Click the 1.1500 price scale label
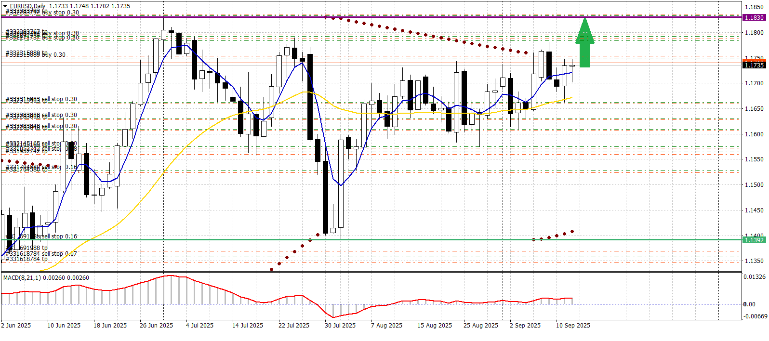The image size is (769, 341). coord(754,185)
